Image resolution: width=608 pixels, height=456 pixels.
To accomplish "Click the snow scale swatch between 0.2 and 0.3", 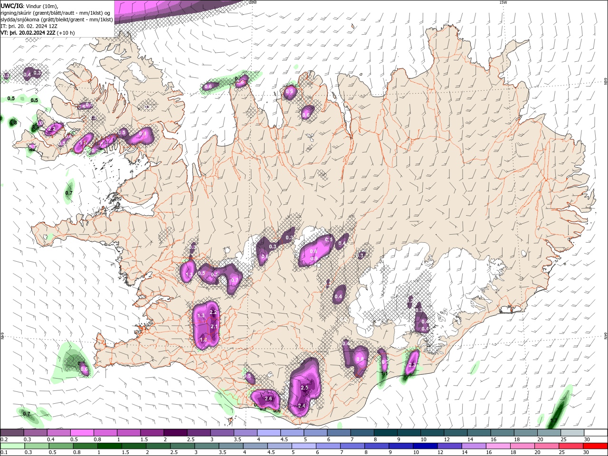I will tap(12, 432).
